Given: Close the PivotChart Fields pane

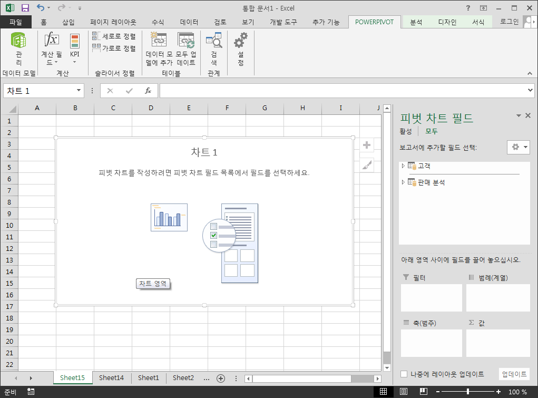Looking at the screenshot, I should tap(528, 116).
